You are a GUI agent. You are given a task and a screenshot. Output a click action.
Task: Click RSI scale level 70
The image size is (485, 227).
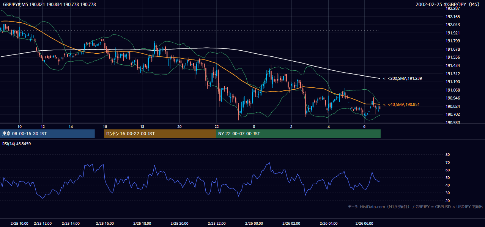[447, 162]
